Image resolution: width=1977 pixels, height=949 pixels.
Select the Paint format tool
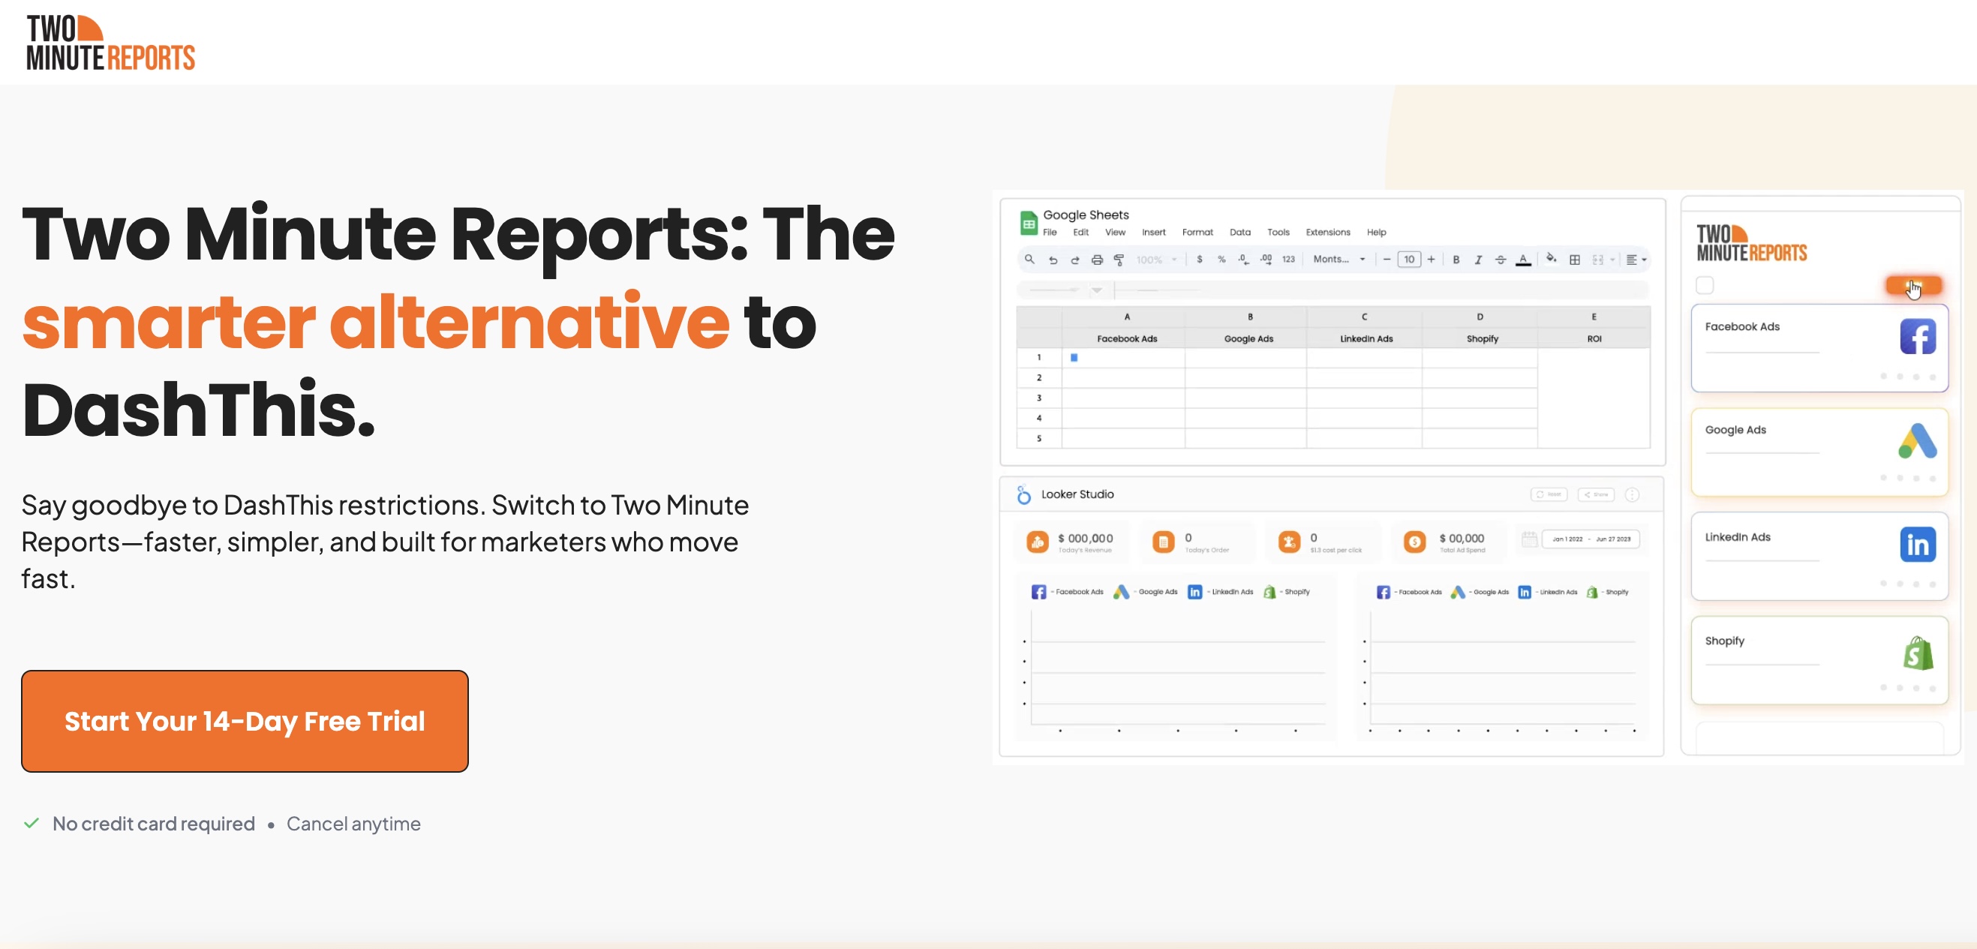coord(1119,260)
